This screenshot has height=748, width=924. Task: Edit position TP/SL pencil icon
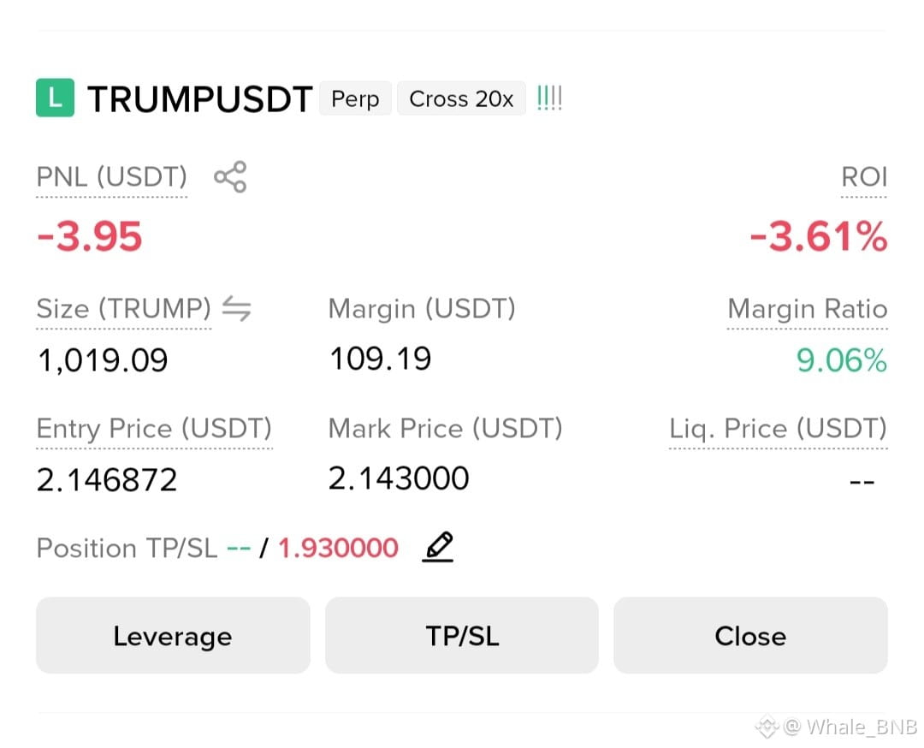pyautogui.click(x=438, y=546)
